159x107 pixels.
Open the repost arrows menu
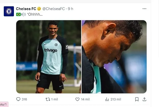(48, 99)
